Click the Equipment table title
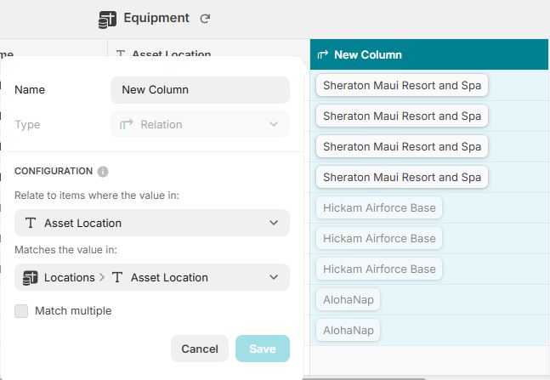Image resolution: width=550 pixels, height=380 pixels. [156, 18]
